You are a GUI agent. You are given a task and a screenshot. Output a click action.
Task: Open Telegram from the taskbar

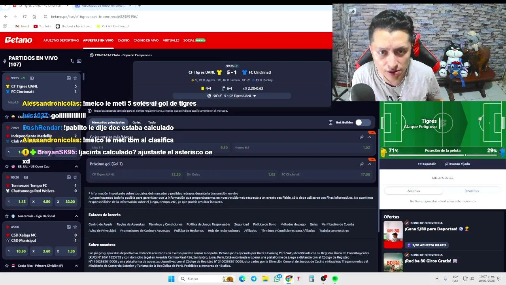pos(254,279)
